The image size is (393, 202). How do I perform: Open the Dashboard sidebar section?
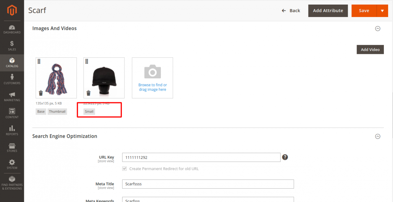tap(12, 29)
